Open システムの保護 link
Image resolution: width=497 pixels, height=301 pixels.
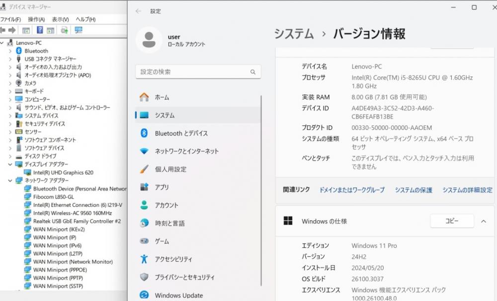tap(414, 190)
